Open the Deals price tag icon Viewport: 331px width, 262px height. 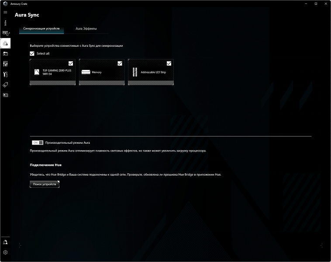[x=5, y=85]
